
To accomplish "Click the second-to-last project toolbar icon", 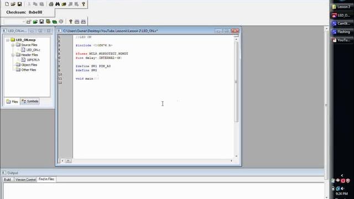I will click(x=77, y=22).
